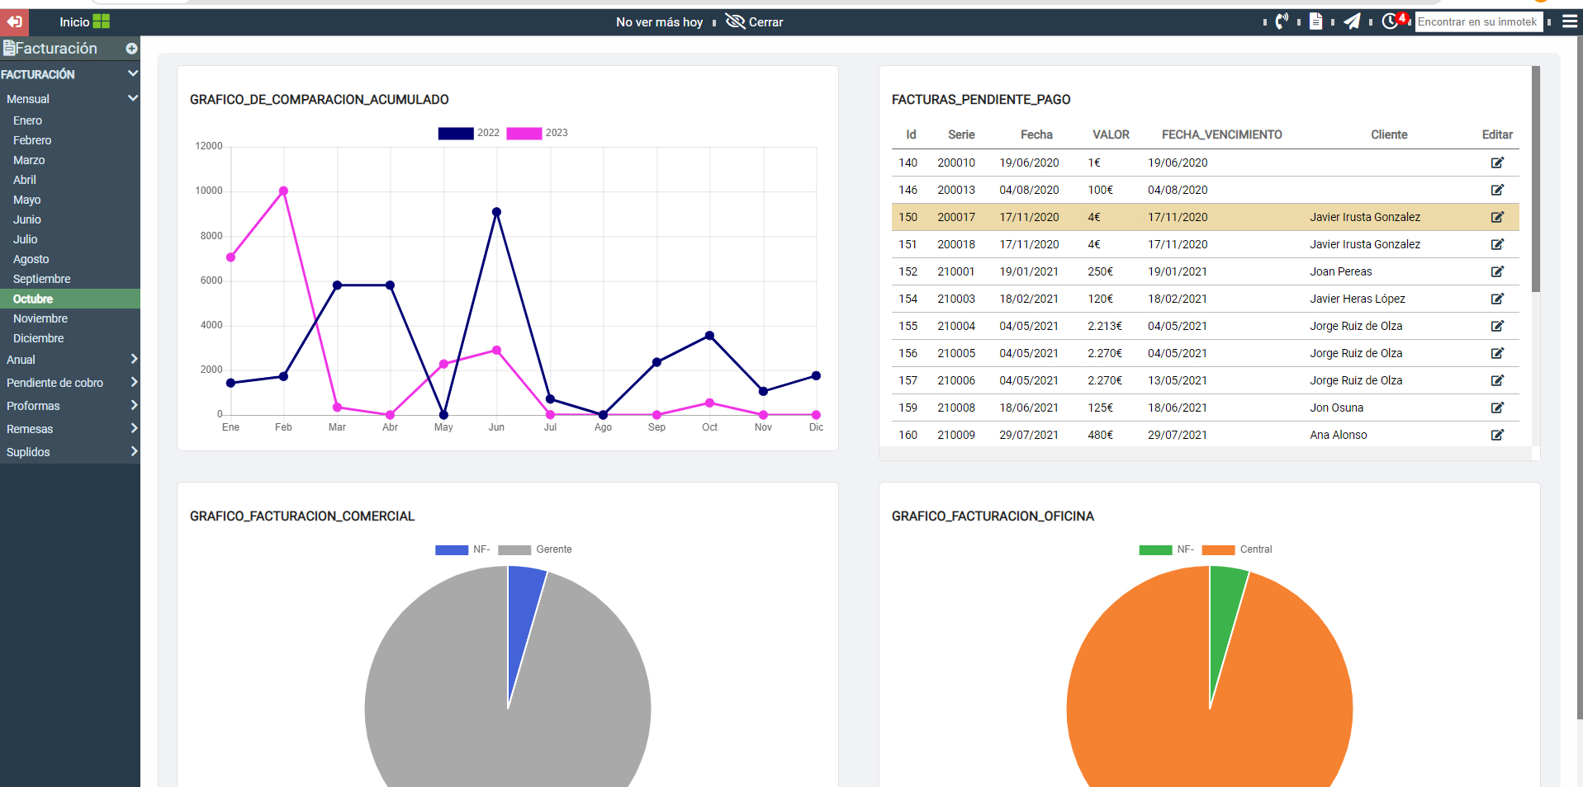
Task: Edit invoice 154 with the pencil icon
Action: 1497,299
